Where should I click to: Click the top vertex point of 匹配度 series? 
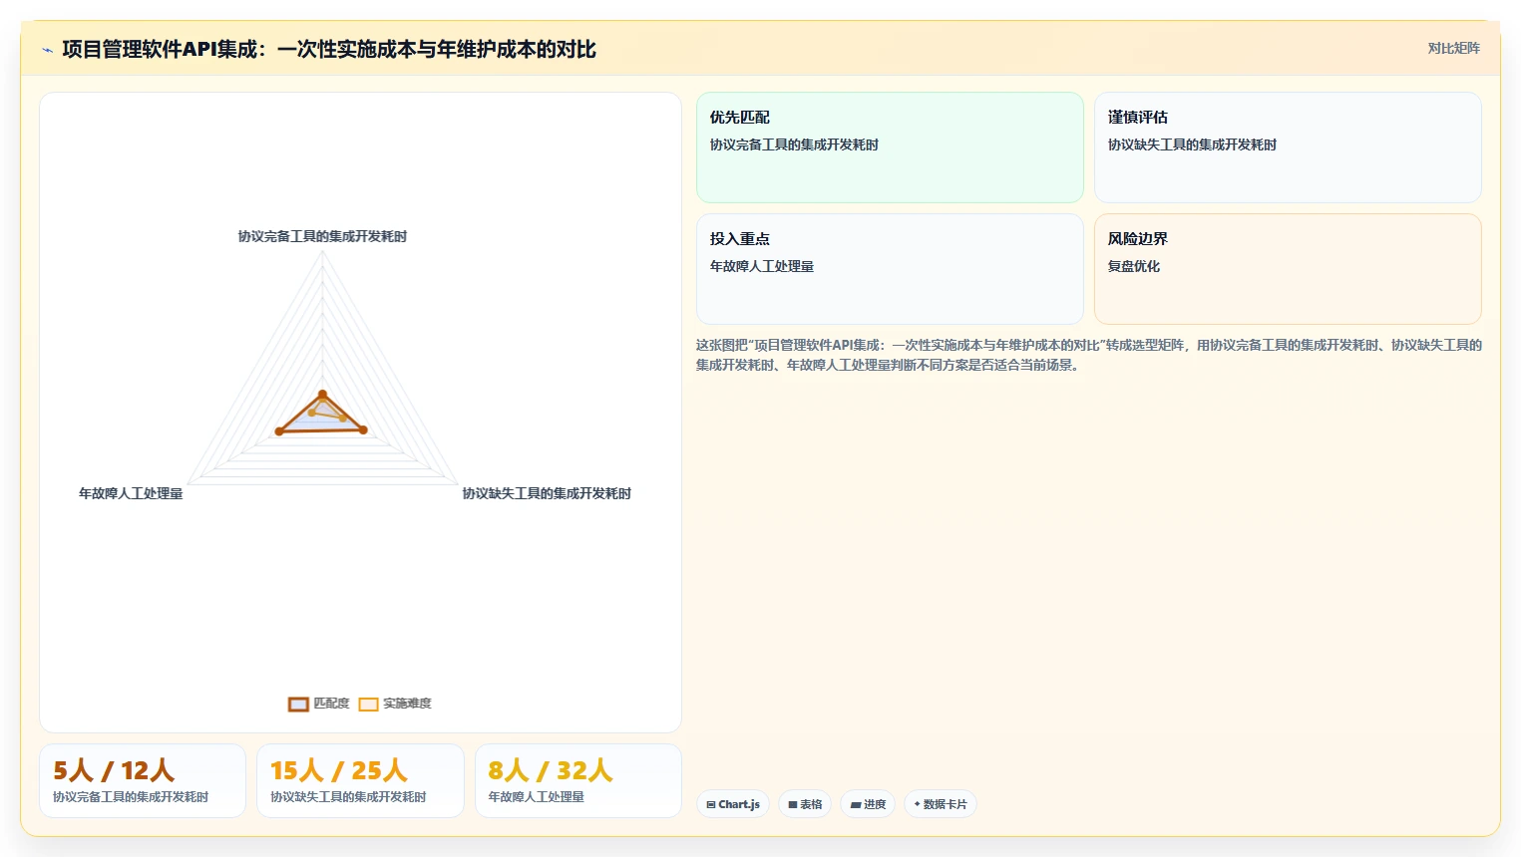click(322, 394)
